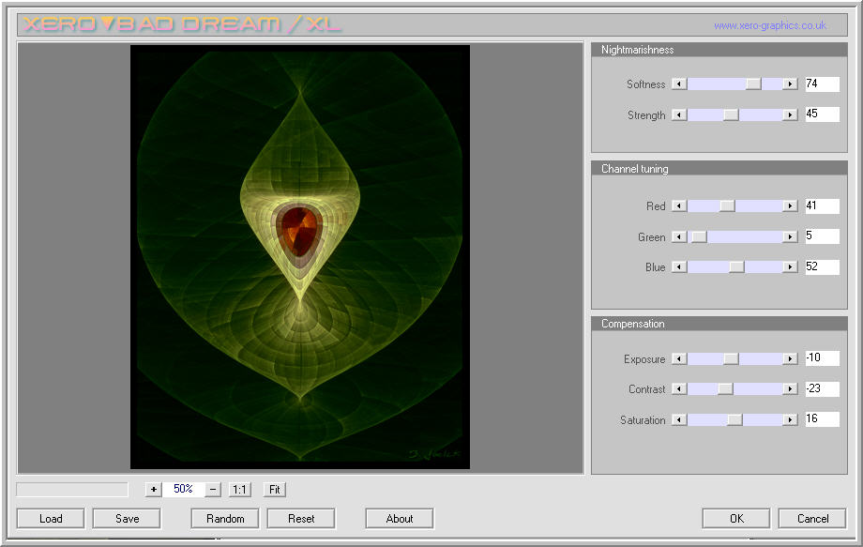Image resolution: width=863 pixels, height=547 pixels.
Task: Click the Softness slider thumb
Action: (x=753, y=84)
